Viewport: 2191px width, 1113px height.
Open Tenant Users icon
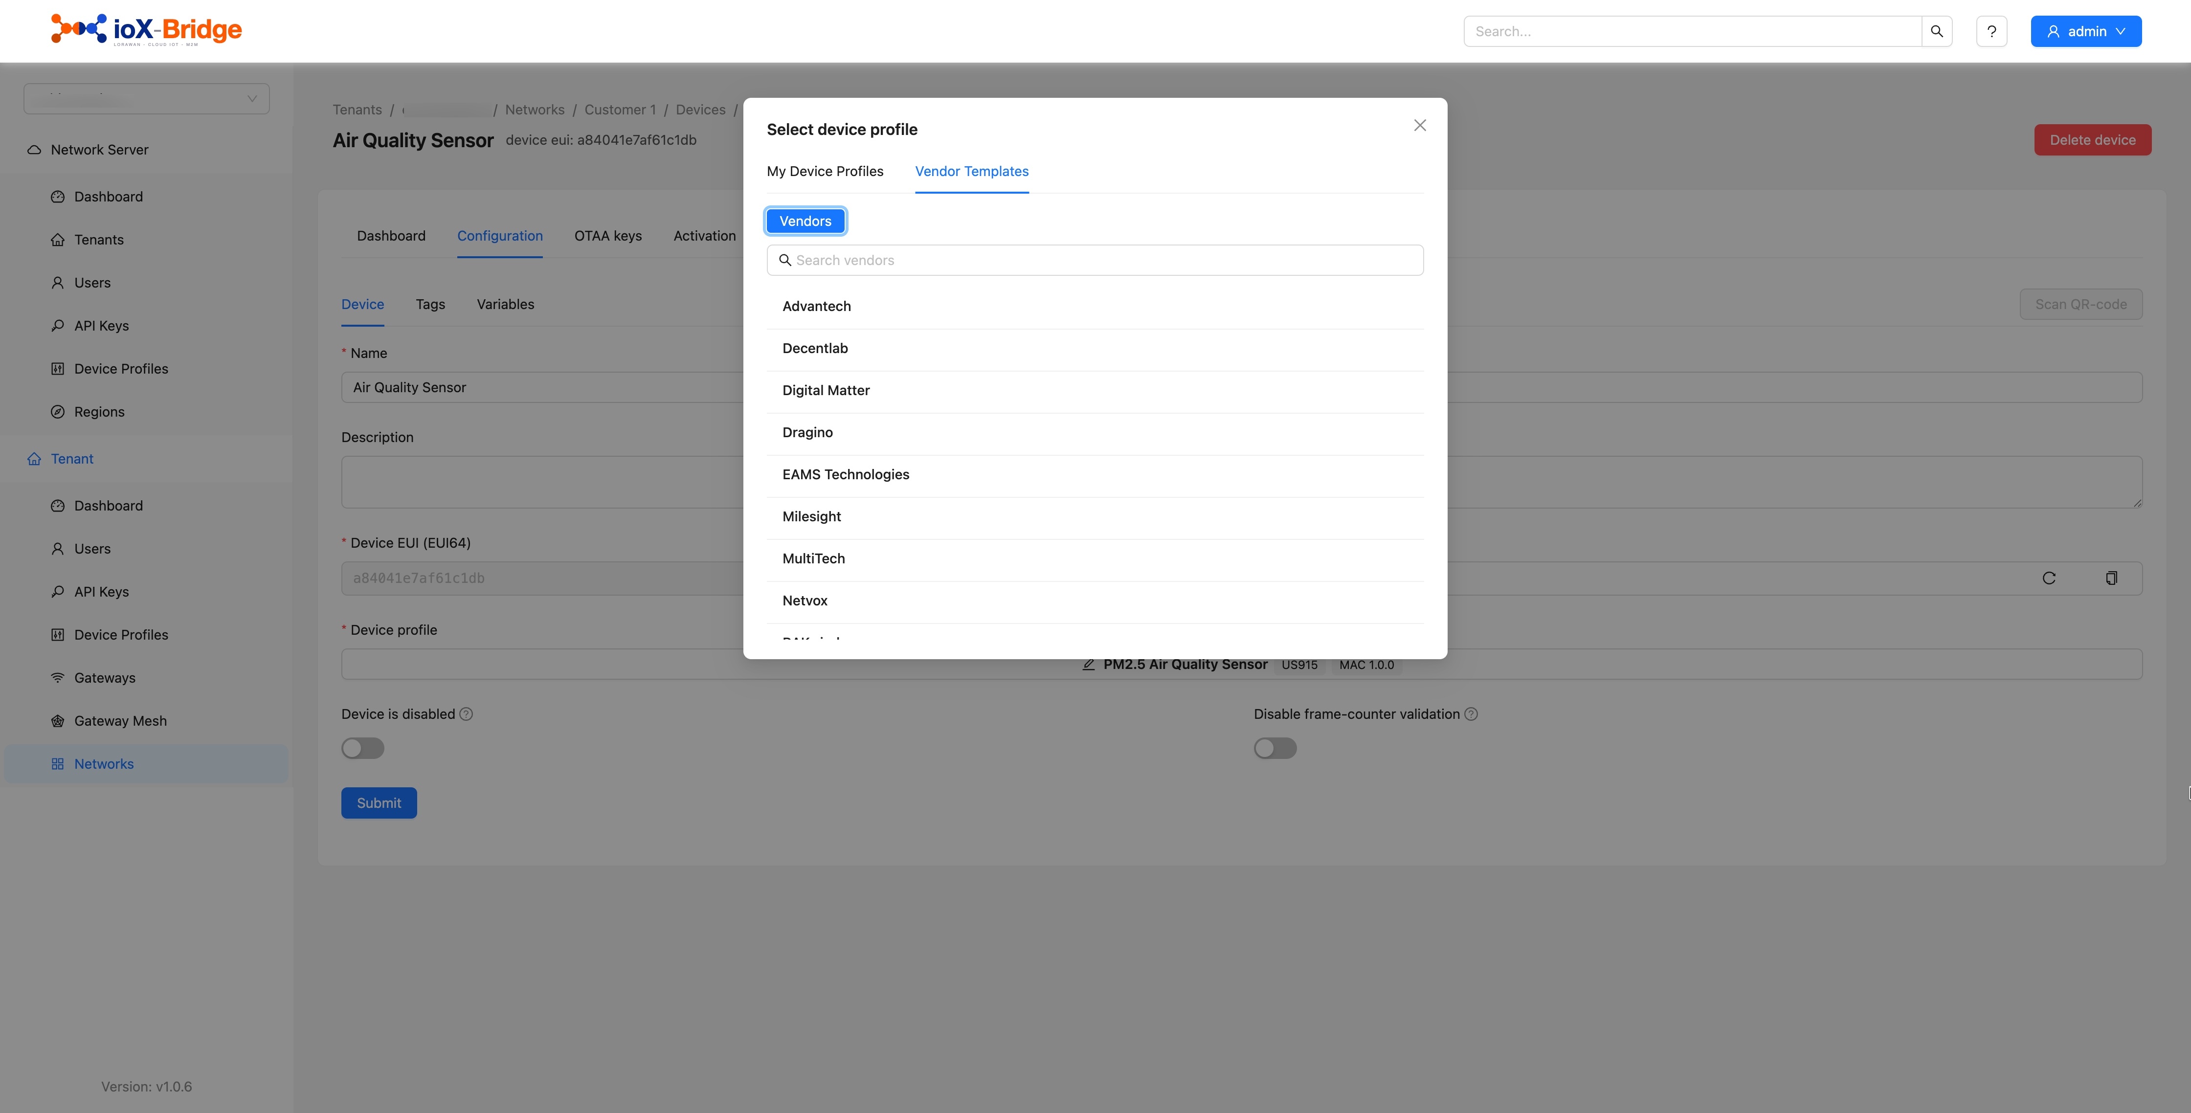coord(58,548)
